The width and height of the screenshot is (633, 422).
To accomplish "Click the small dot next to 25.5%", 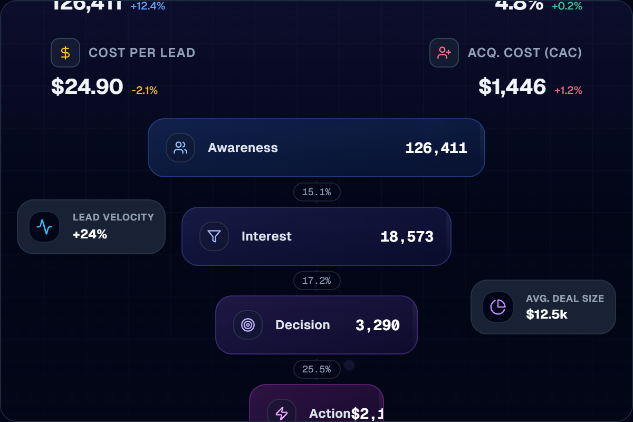I will click(x=349, y=364).
